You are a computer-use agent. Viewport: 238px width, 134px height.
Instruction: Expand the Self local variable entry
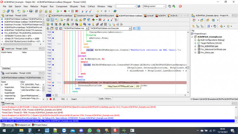[2, 84]
